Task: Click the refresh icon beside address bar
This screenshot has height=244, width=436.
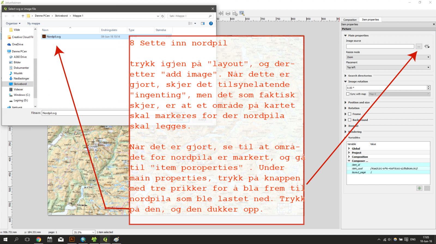Action: pos(163,16)
